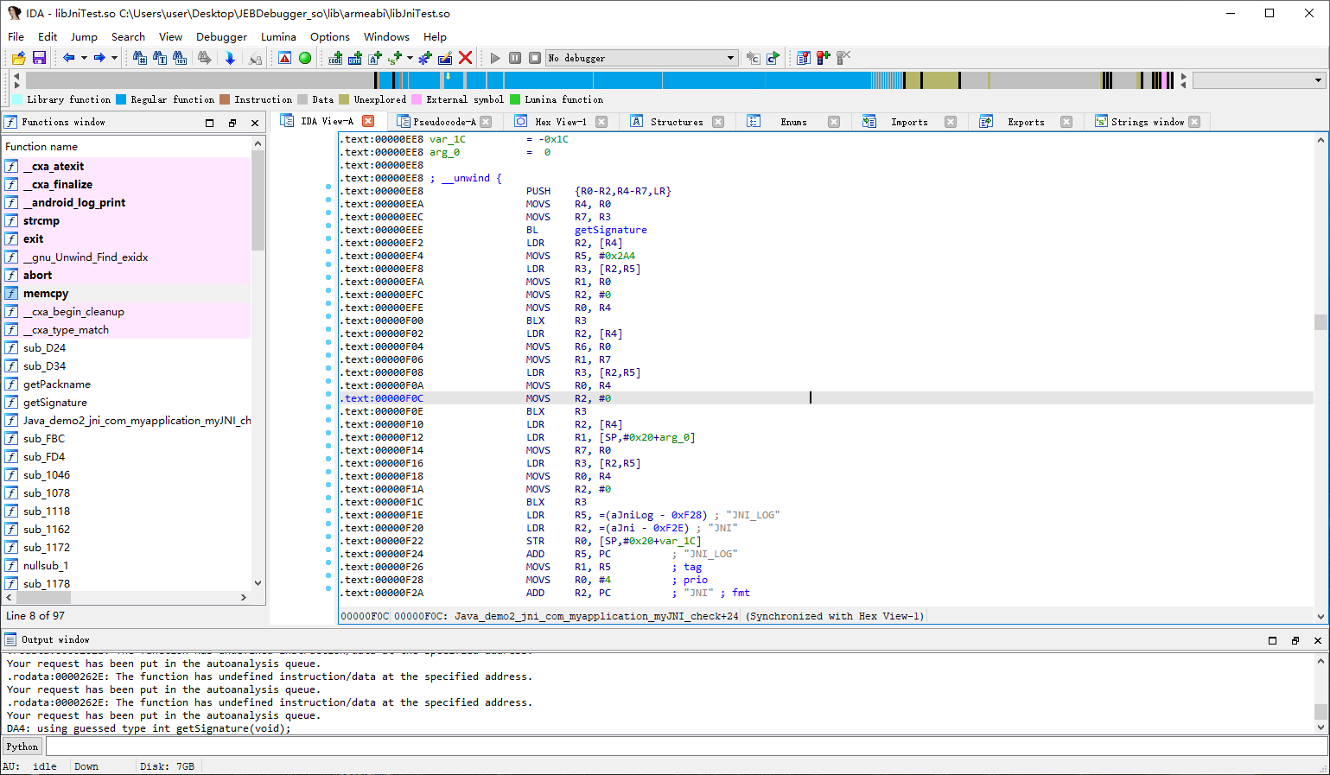Close the Exports tab
The image size is (1330, 775).
tap(1066, 122)
